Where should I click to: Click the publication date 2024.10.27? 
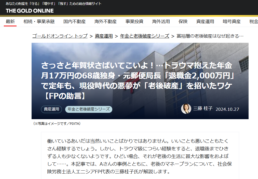(x=227, y=109)
